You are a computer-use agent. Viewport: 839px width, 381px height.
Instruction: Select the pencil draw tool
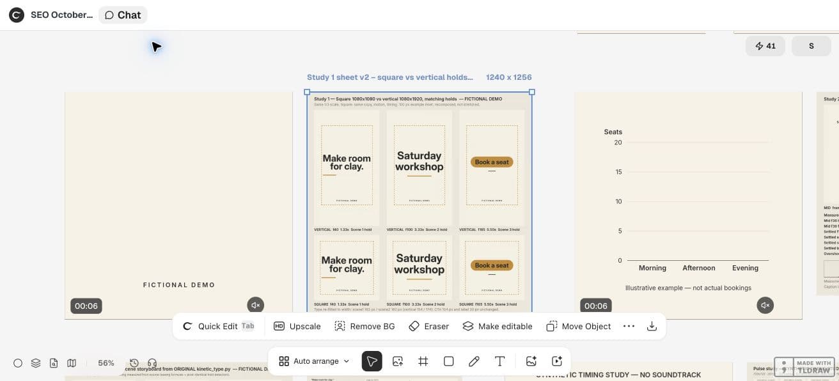474,361
